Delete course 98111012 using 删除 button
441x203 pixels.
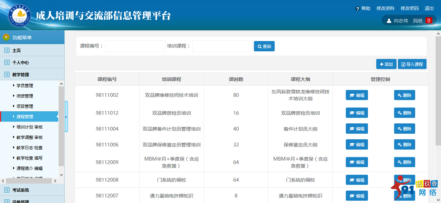coord(404,113)
